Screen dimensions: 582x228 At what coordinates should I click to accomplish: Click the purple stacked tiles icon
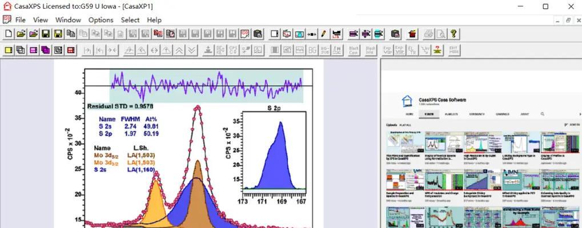click(46, 50)
